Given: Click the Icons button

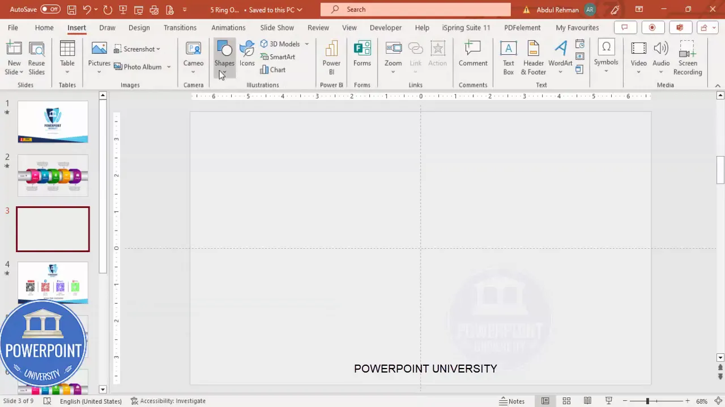Looking at the screenshot, I should click(x=247, y=54).
